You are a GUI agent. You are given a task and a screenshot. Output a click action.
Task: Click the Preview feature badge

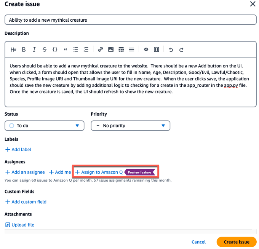[x=139, y=172]
